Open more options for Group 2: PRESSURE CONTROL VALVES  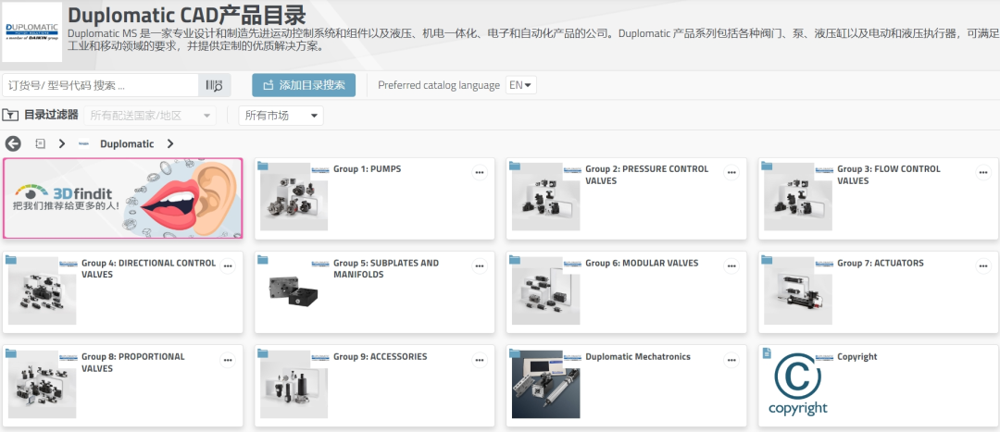coord(731,173)
